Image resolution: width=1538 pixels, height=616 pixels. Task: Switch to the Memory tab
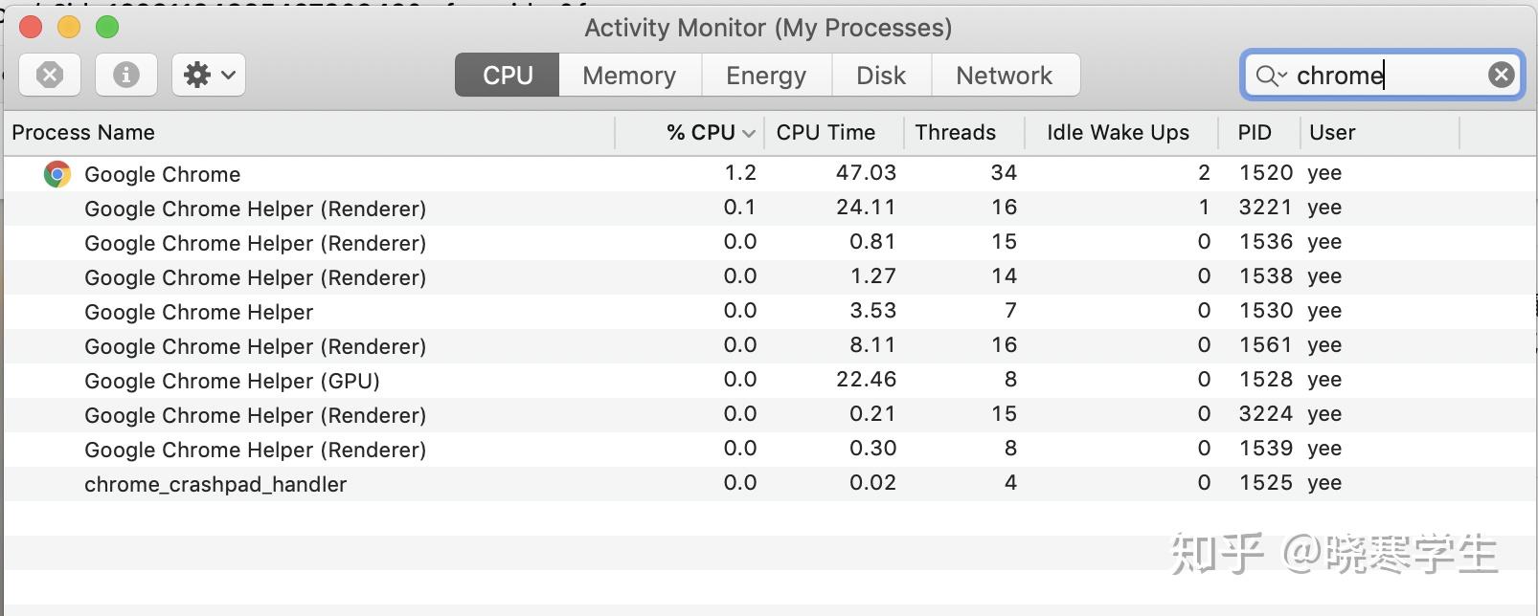[629, 76]
